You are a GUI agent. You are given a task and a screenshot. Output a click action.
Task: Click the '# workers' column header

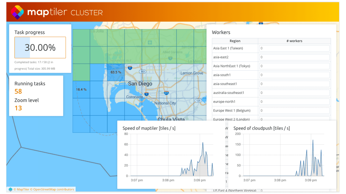(x=295, y=41)
